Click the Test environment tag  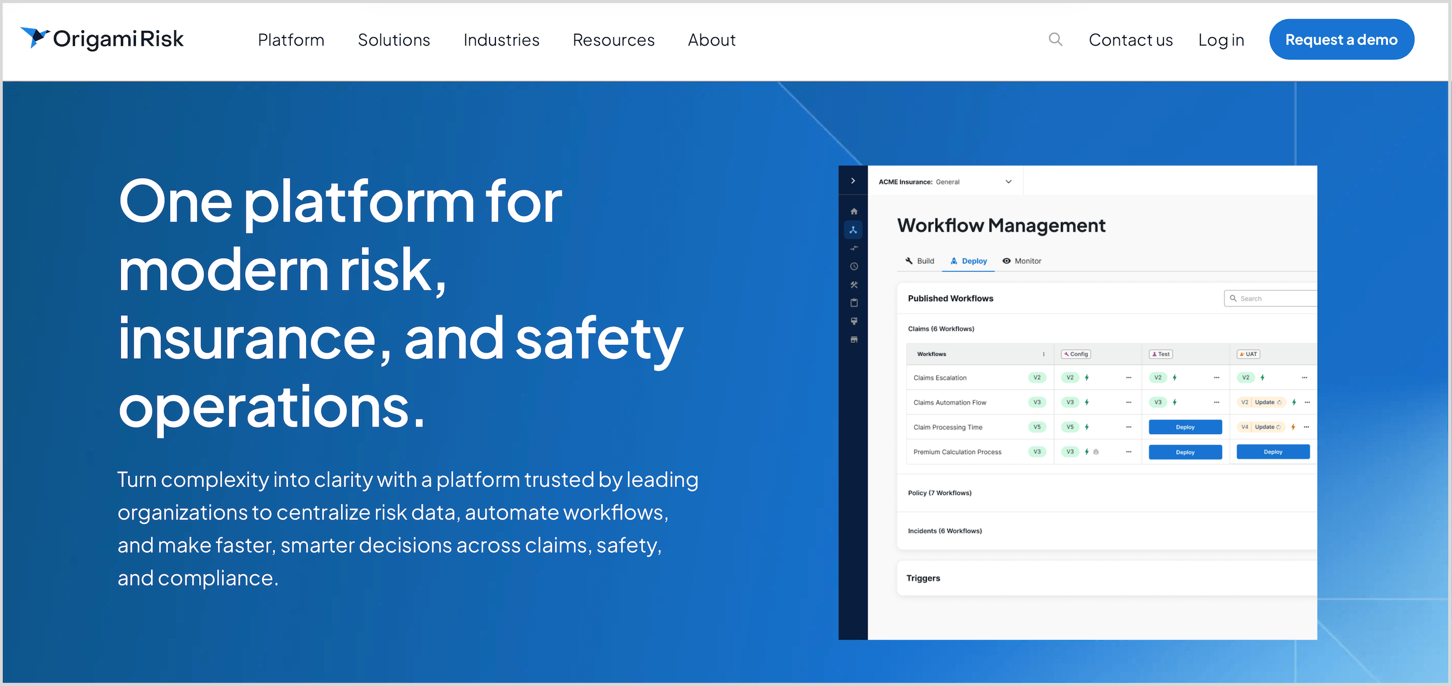point(1161,354)
